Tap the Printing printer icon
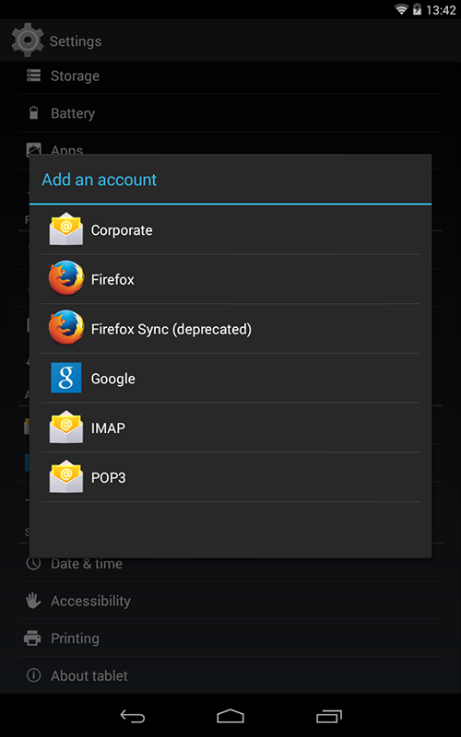This screenshot has height=737, width=461. coord(32,638)
